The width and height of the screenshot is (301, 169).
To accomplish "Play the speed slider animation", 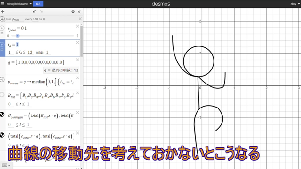I will point(2,28).
